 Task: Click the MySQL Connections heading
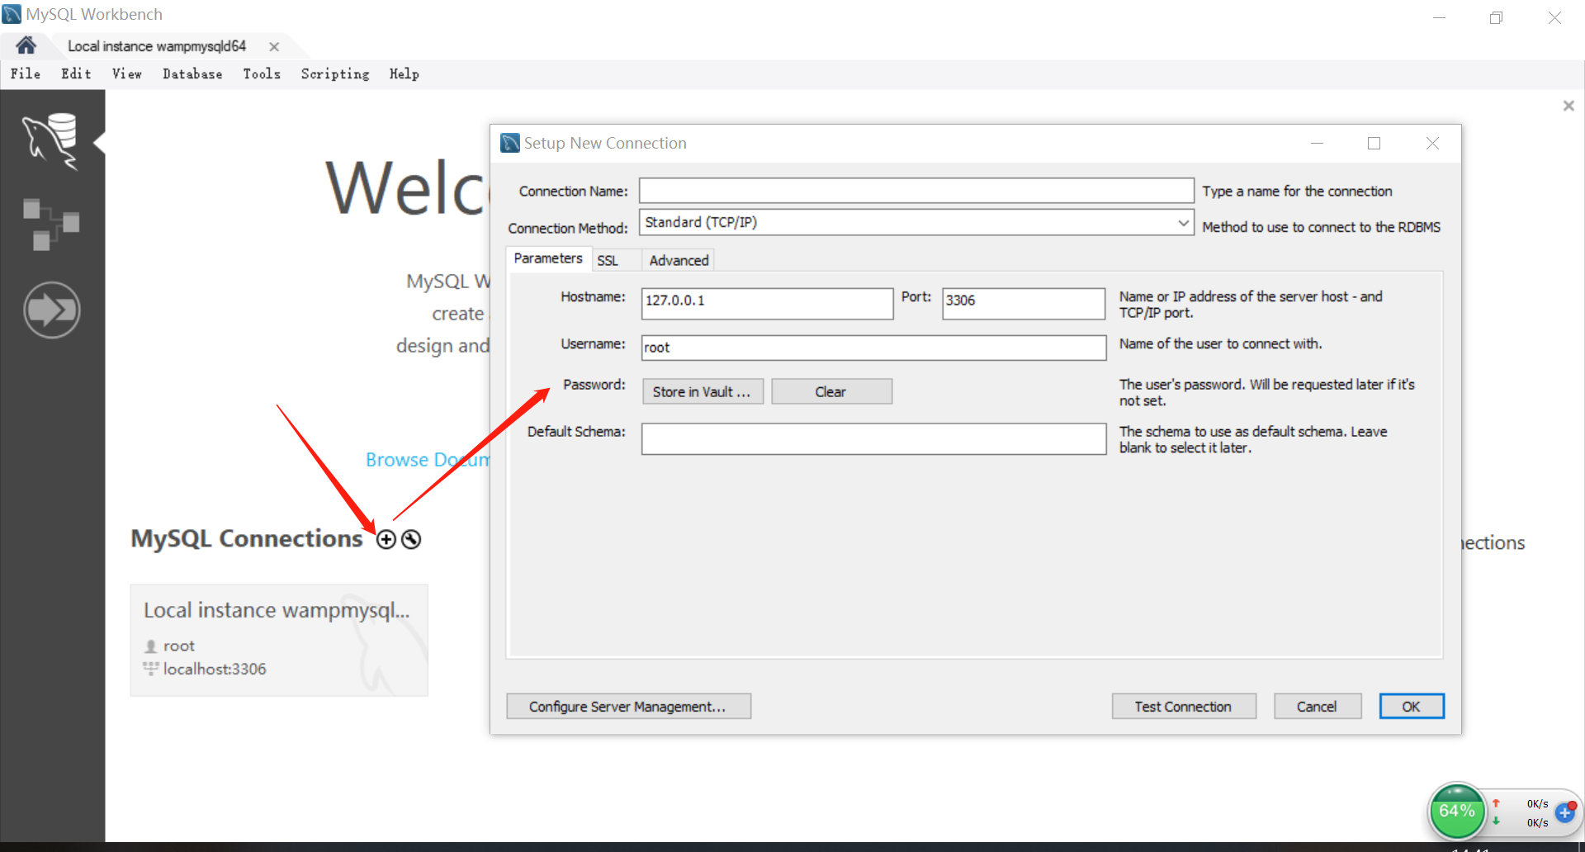247,538
